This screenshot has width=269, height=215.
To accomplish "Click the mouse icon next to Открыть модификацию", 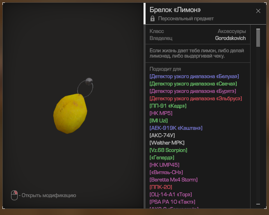I will [x=14, y=195].
